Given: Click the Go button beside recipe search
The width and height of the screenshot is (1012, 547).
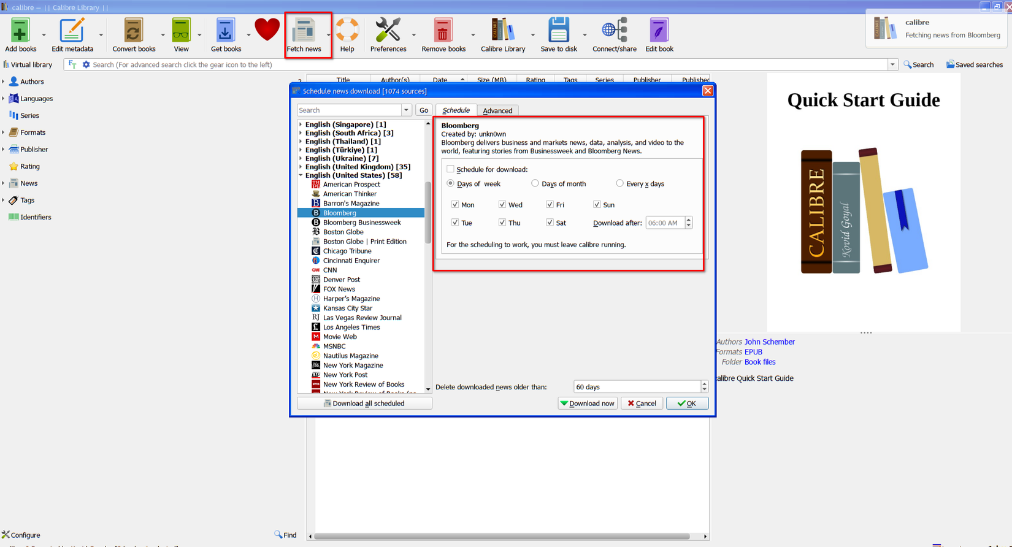Looking at the screenshot, I should (x=423, y=110).
